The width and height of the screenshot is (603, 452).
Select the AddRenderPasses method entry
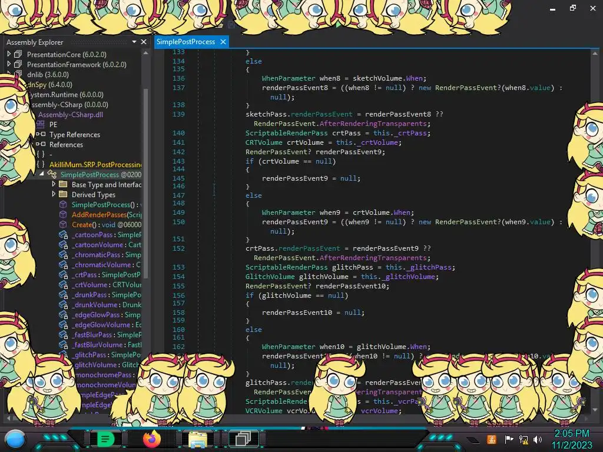(x=107, y=214)
